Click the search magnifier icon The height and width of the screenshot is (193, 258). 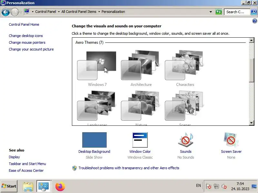[x=254, y=12]
